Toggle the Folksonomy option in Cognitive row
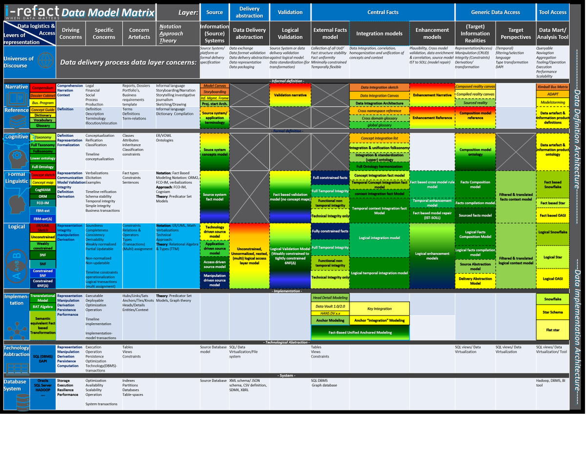The height and width of the screenshot is (468, 586). (42, 152)
